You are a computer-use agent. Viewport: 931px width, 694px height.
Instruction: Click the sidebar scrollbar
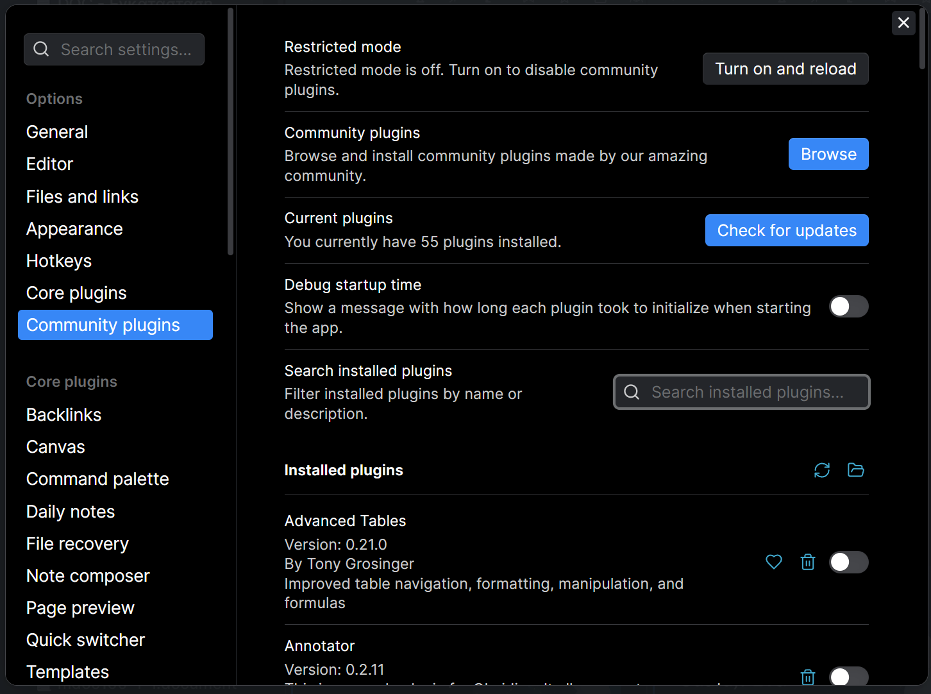(x=231, y=131)
